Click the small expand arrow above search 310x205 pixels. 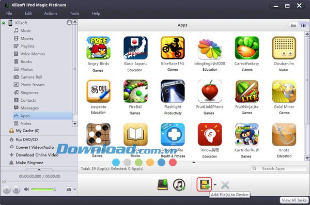click(194, 162)
